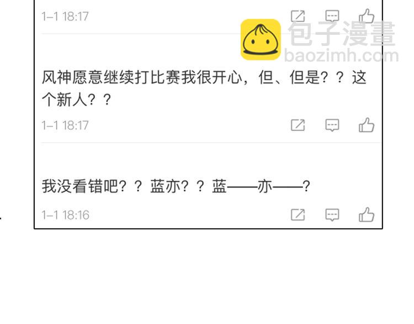The width and height of the screenshot is (414, 324).
Task: Click divider line above 我没看错吧 comment
Action: [x=211, y=143]
